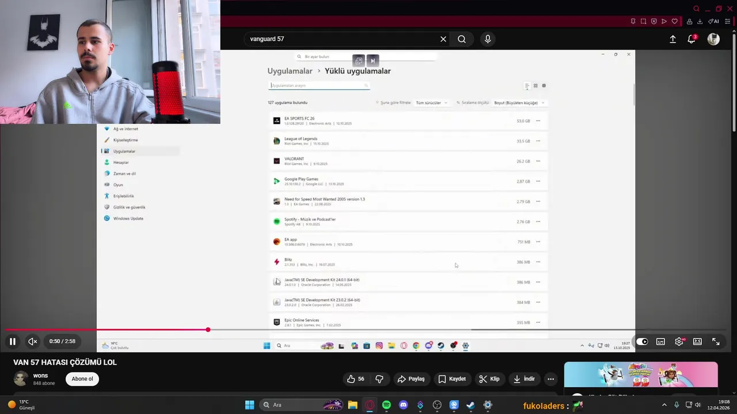Screen dimensions: 737x414
Task: Open the Windows Start menu
Action: tap(249, 405)
